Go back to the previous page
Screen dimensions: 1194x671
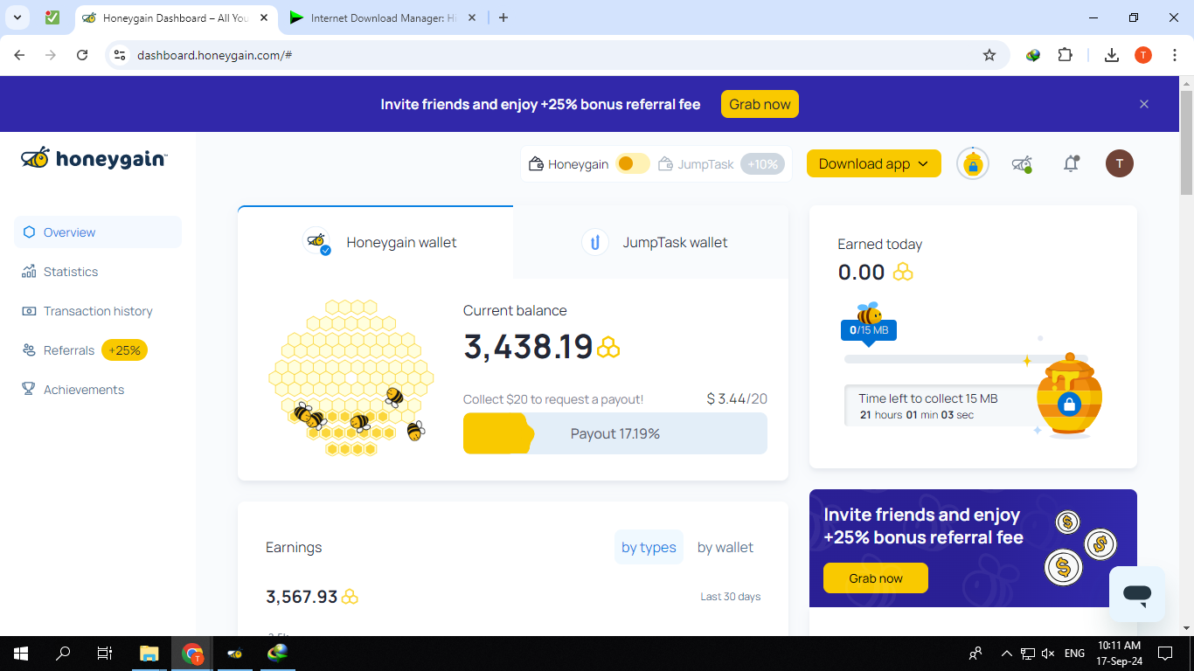[19, 55]
